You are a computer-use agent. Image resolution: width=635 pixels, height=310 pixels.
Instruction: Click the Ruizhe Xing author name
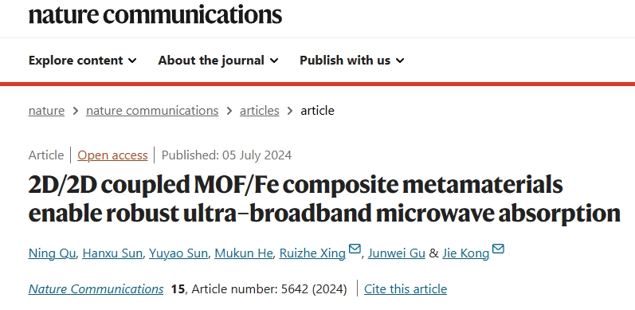312,253
